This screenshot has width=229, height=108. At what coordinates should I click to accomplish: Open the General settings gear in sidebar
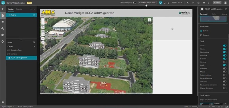click(3, 41)
